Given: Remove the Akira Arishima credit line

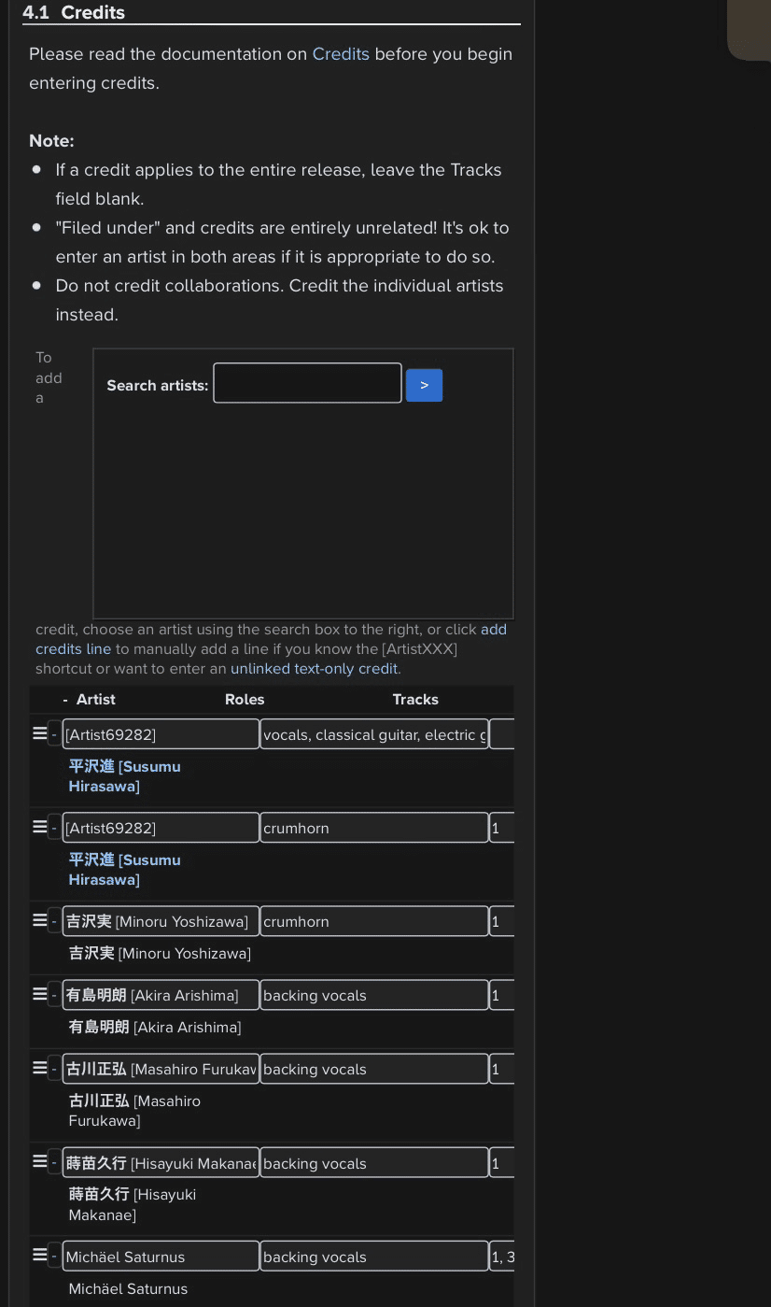Looking at the screenshot, I should (54, 995).
